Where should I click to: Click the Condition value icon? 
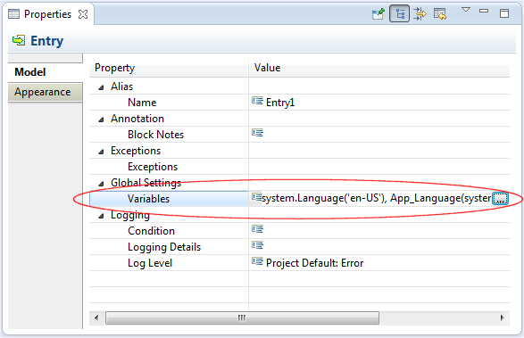[x=257, y=229]
